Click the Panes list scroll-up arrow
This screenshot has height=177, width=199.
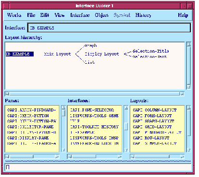tap(63, 108)
